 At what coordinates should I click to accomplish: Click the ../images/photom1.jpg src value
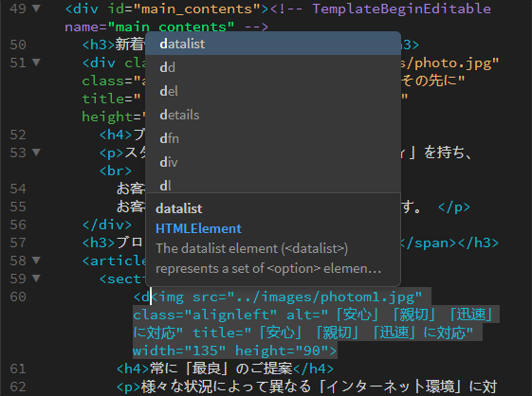coord(324,297)
